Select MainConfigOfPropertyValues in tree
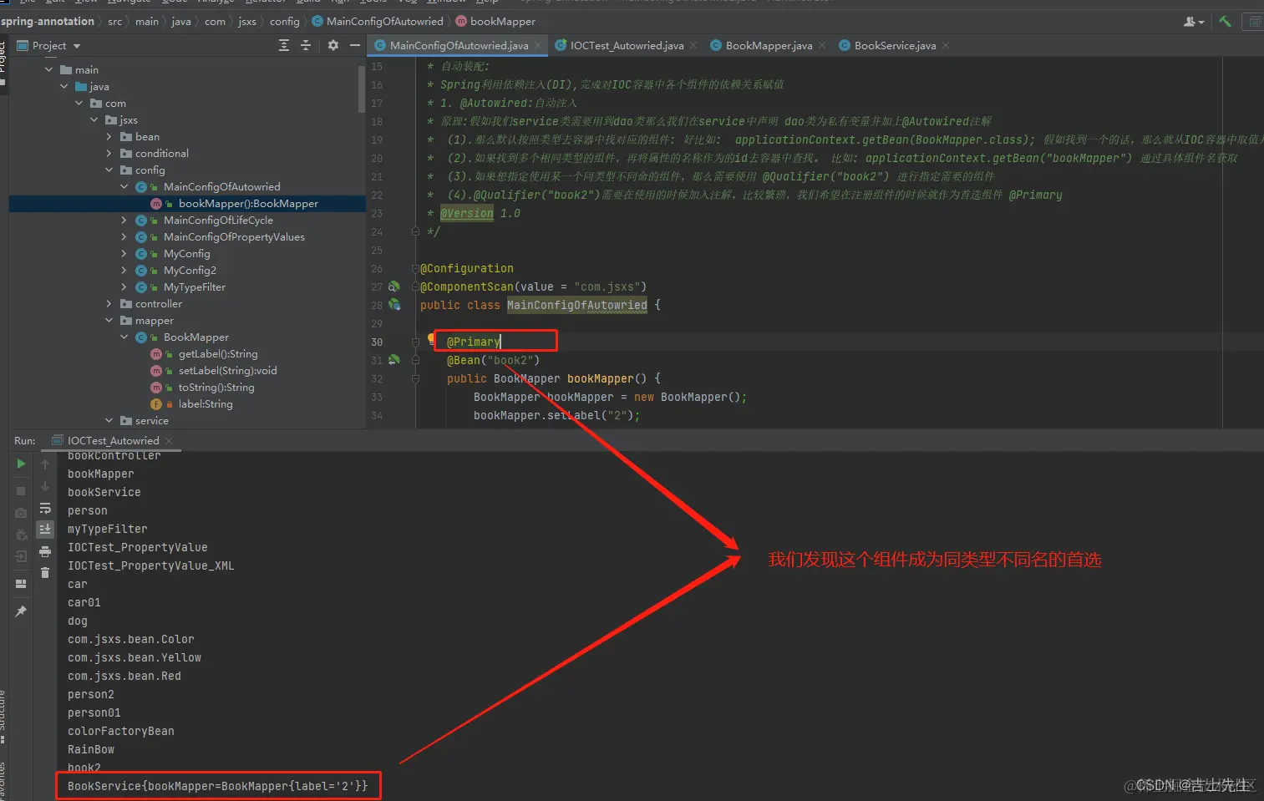 pyautogui.click(x=234, y=236)
